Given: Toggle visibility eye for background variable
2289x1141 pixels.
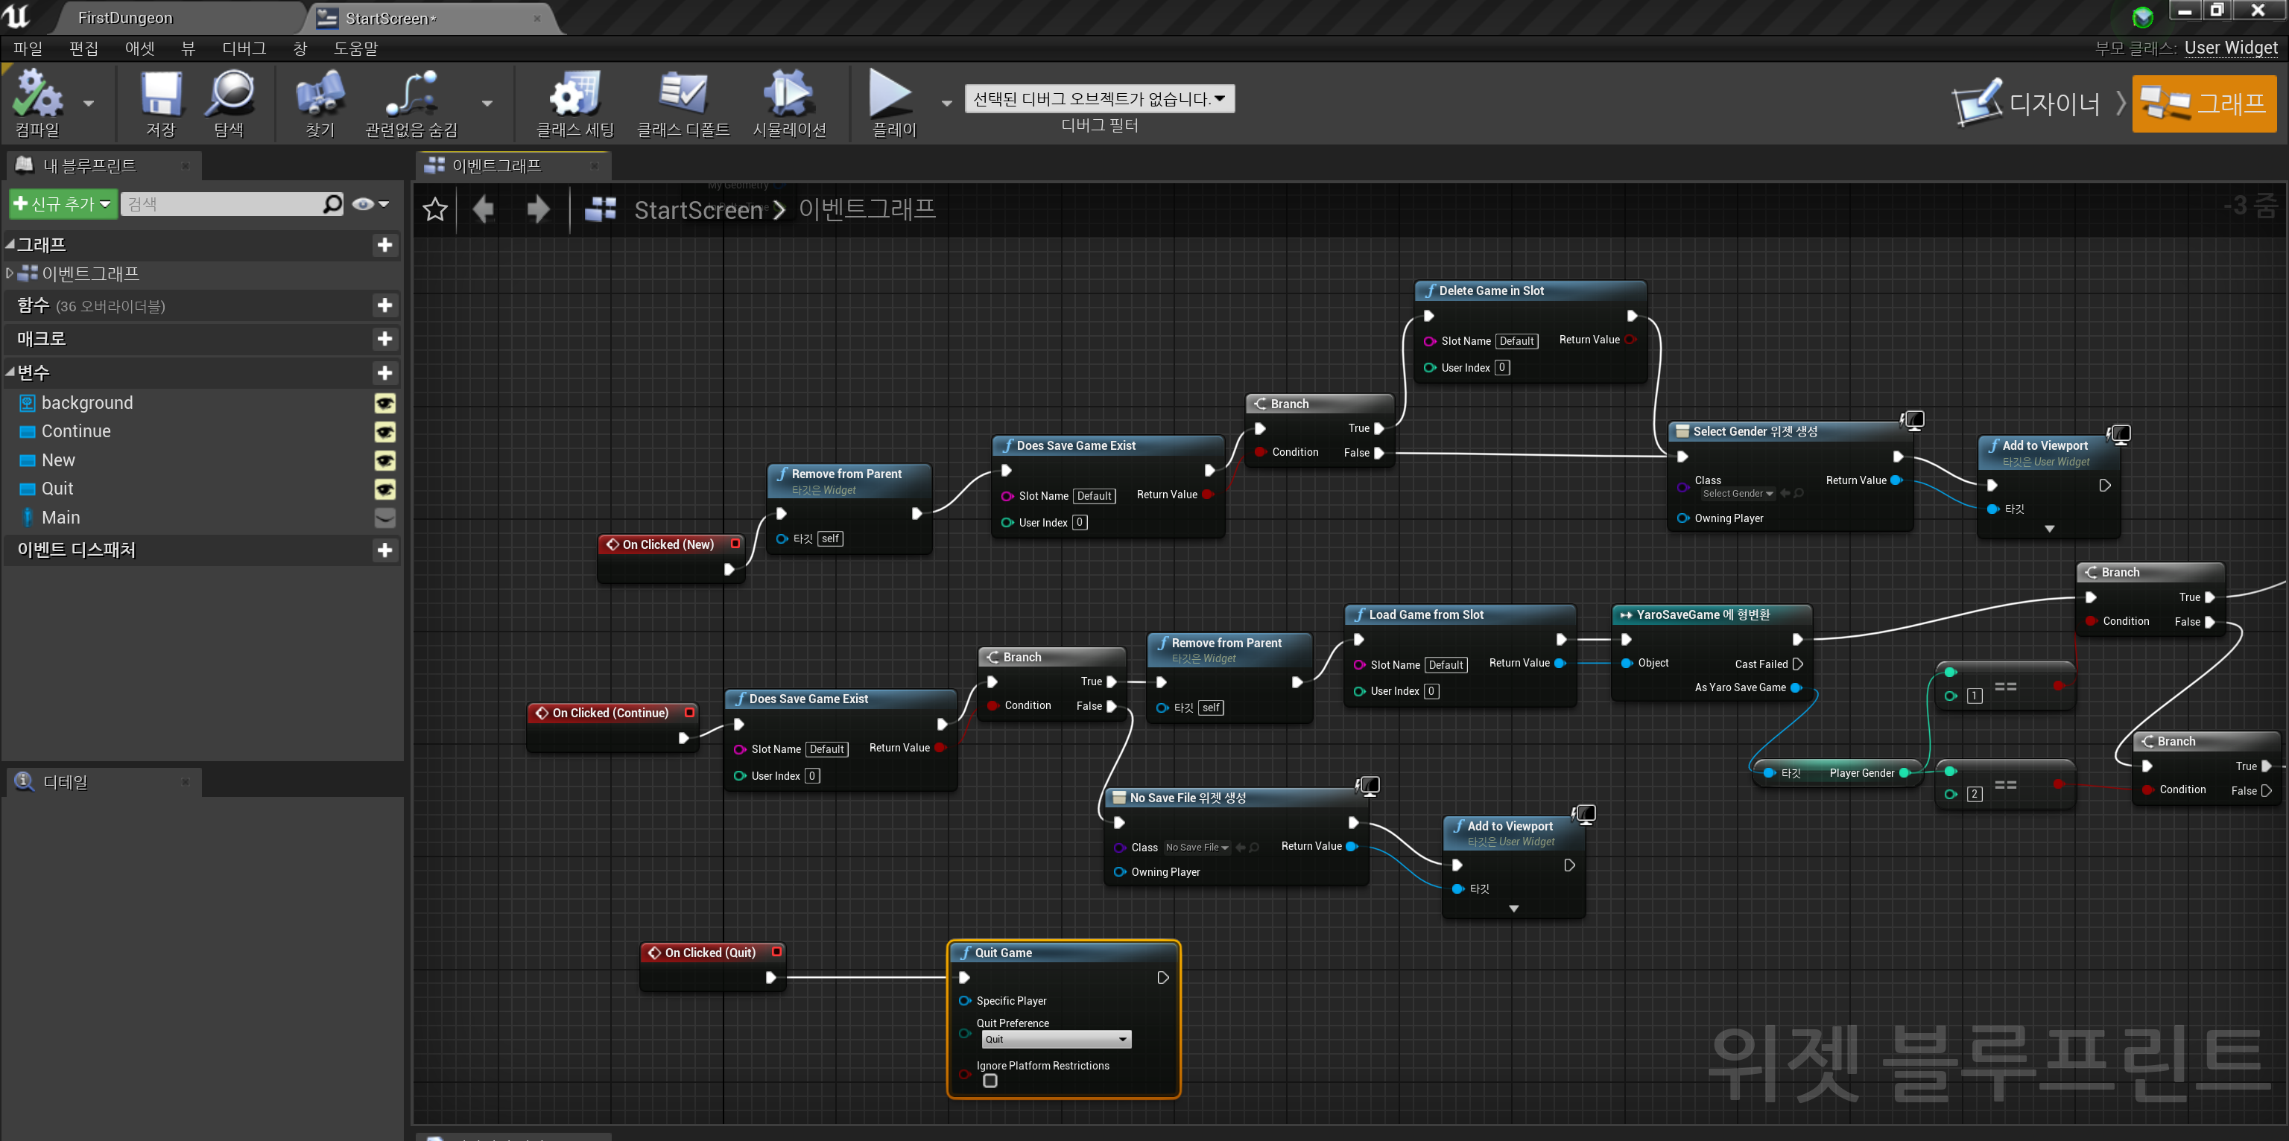Looking at the screenshot, I should tap(384, 403).
